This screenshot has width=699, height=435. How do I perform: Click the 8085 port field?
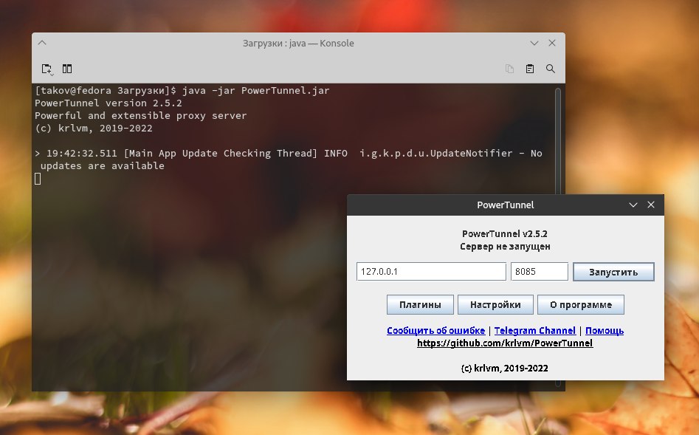coord(540,271)
